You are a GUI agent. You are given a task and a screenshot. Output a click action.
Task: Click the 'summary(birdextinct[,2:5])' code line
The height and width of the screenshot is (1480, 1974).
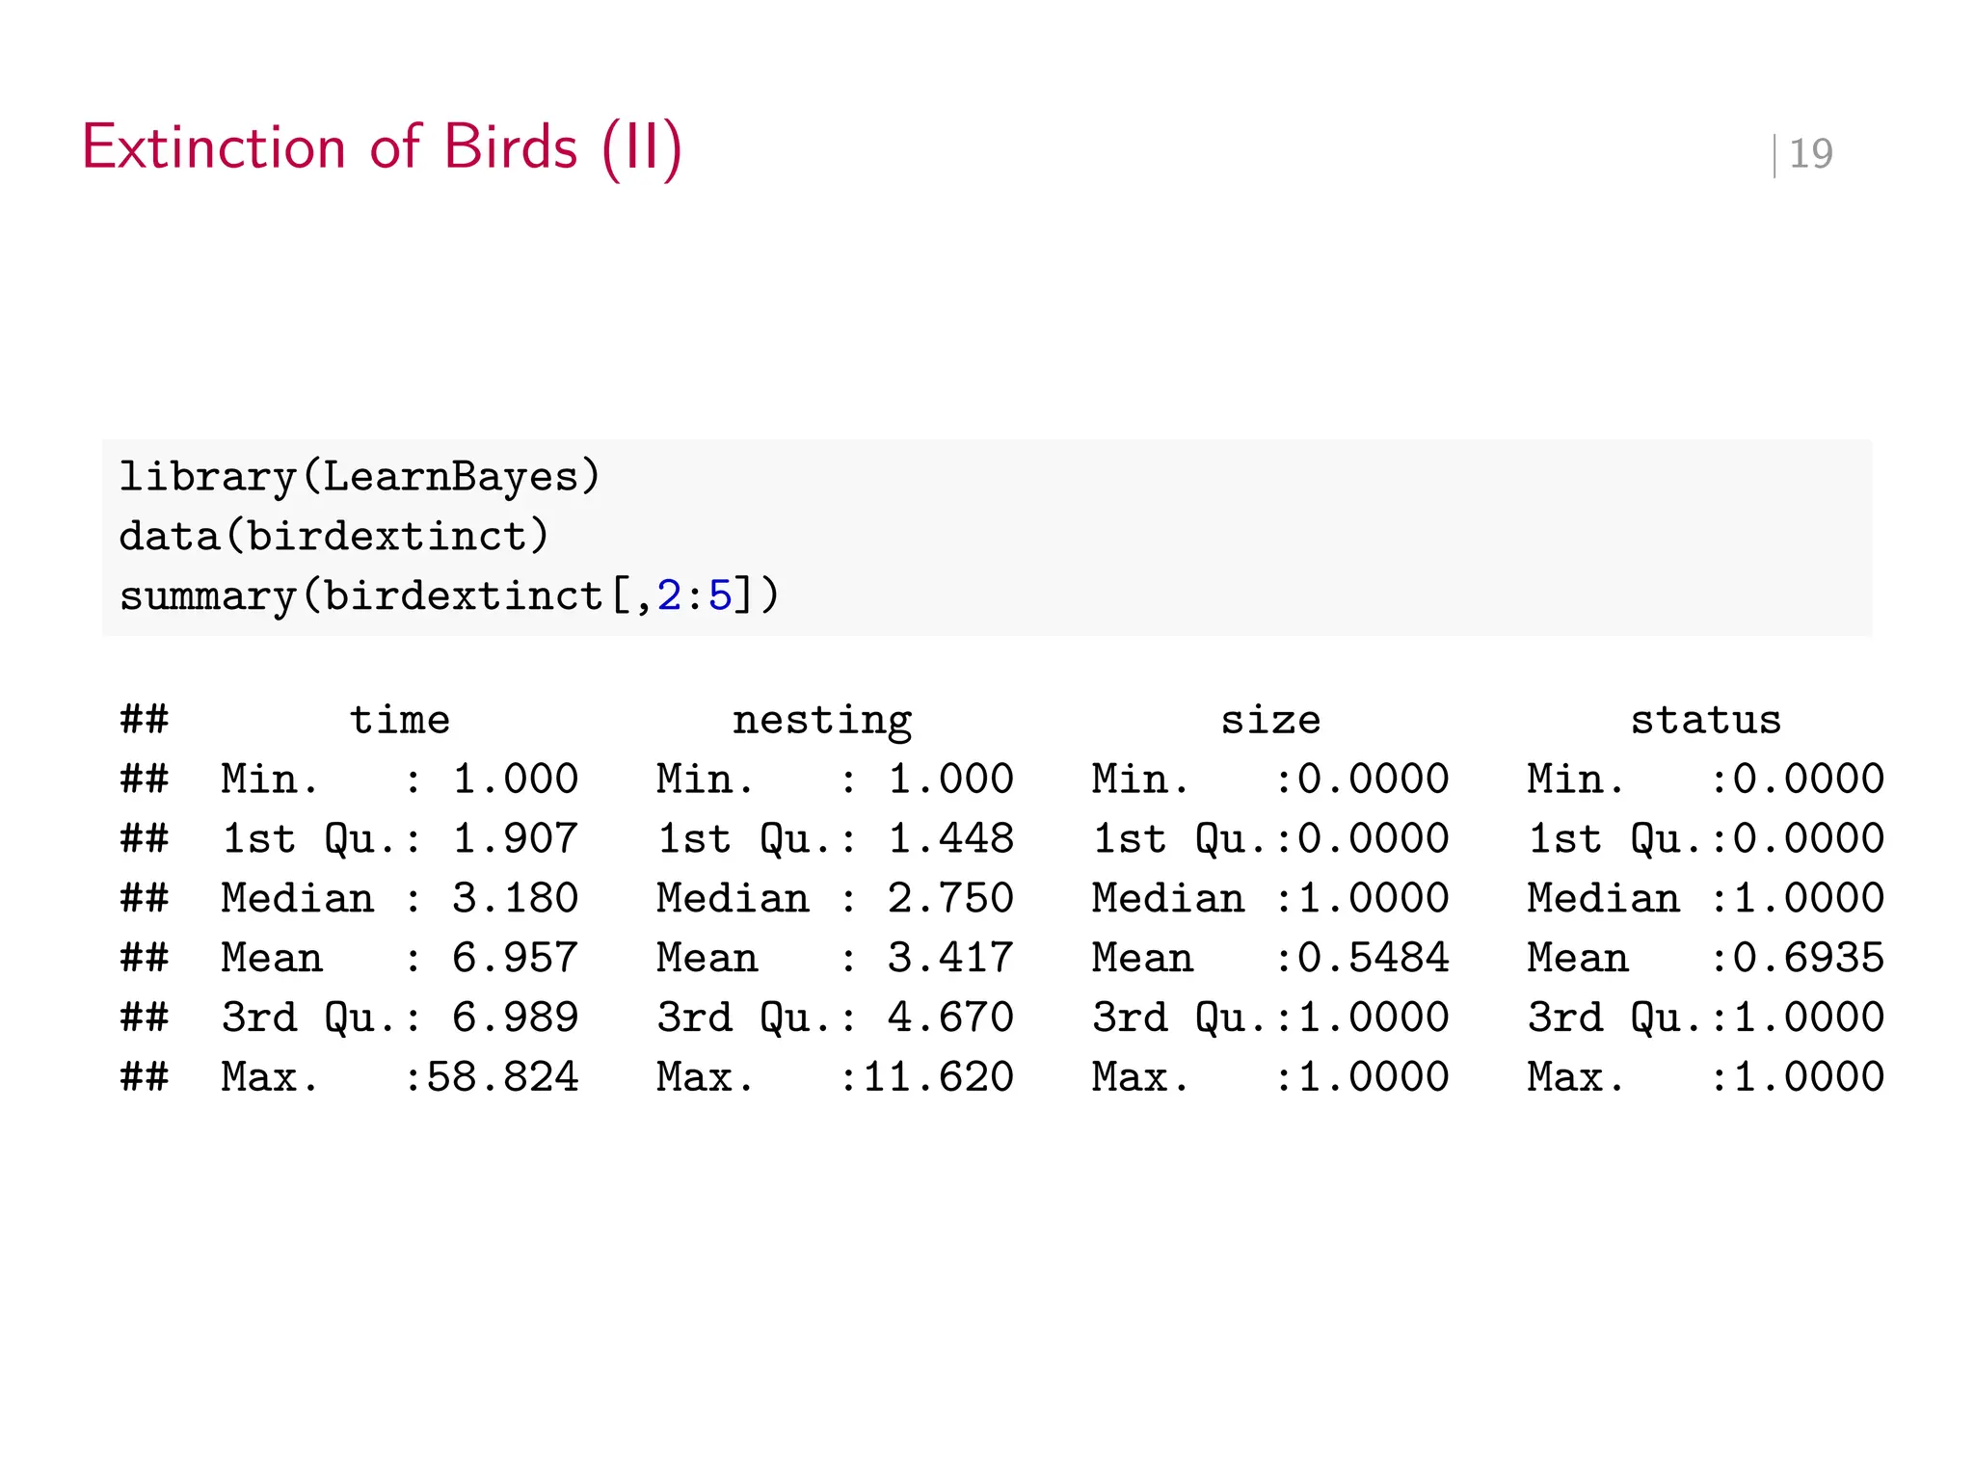click(449, 596)
